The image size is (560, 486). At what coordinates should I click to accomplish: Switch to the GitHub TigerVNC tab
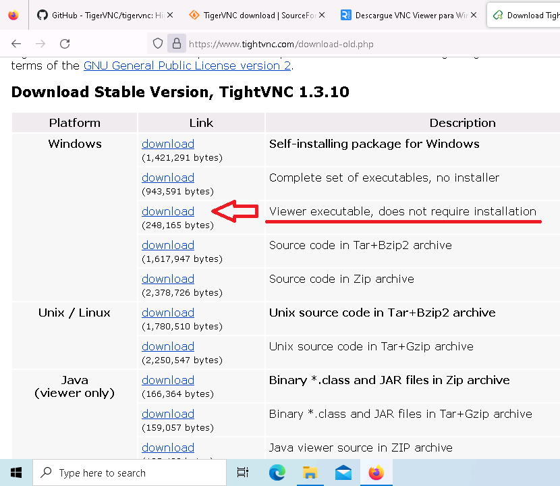(105, 15)
